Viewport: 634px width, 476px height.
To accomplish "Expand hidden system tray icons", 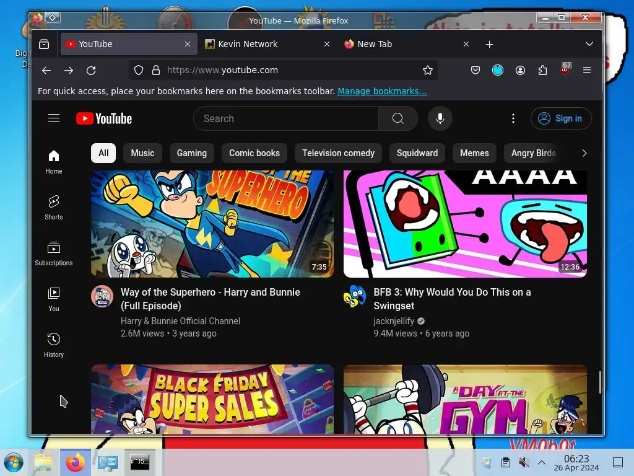I will point(542,462).
